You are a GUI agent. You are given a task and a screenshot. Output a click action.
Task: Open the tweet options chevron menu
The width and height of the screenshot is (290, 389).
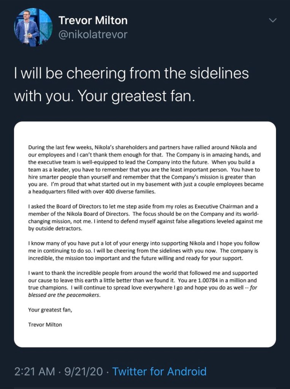click(273, 20)
